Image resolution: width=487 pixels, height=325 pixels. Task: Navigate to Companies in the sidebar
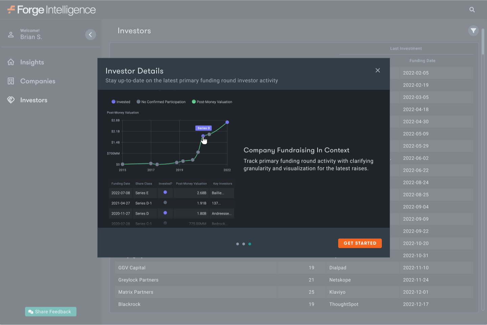(x=38, y=81)
